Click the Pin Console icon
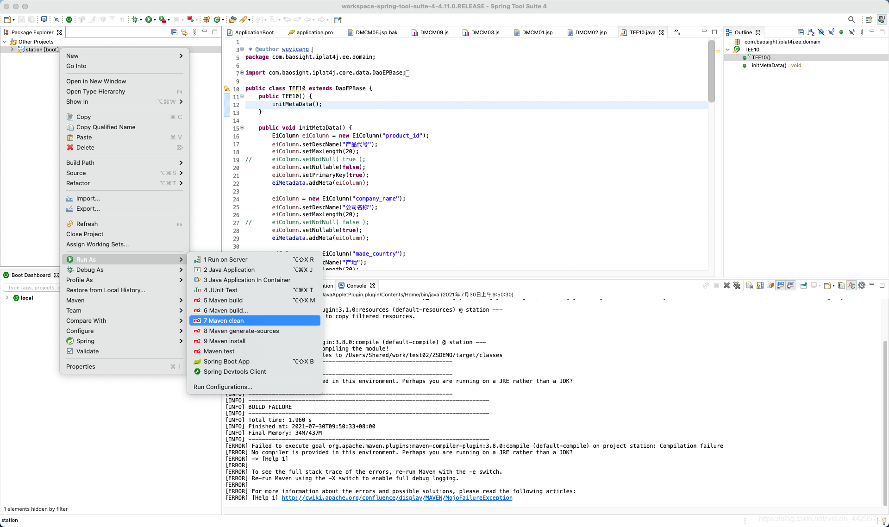Viewport: 889px width, 527px height. coord(803,285)
